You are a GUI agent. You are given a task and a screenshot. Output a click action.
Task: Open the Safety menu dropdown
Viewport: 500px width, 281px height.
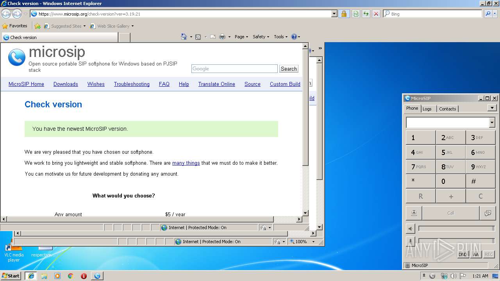click(x=261, y=37)
